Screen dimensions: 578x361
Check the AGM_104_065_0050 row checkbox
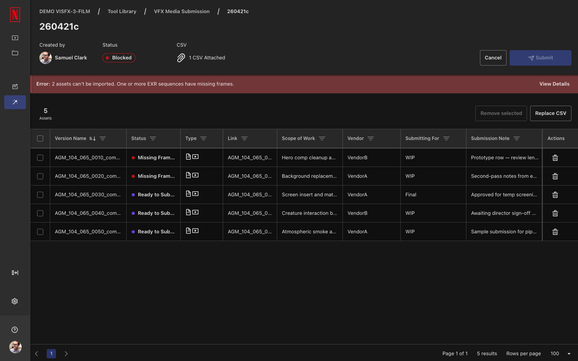pos(40,232)
